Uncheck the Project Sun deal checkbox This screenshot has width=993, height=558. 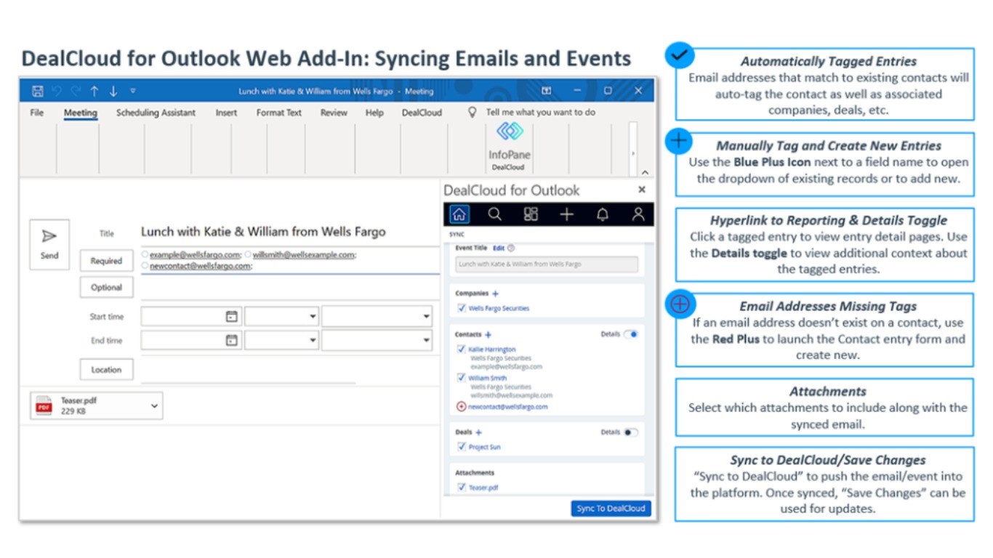click(x=462, y=447)
